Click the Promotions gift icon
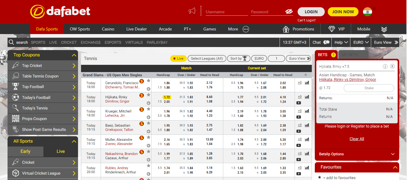 (x=286, y=29)
